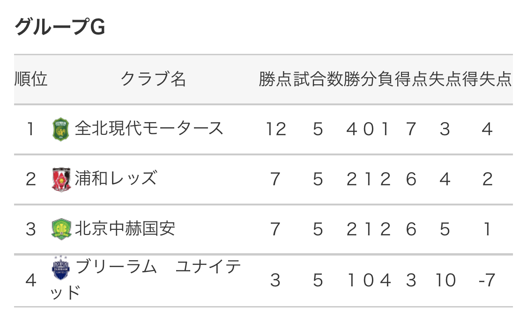The height and width of the screenshot is (322, 527).
Task: Click the Urawa Reds club crest
Action: click(x=60, y=179)
